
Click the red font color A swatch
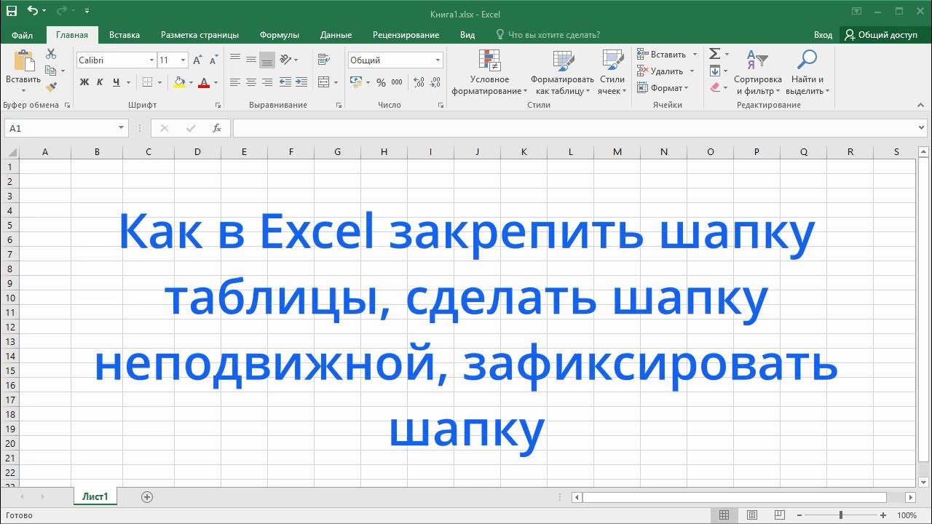204,82
